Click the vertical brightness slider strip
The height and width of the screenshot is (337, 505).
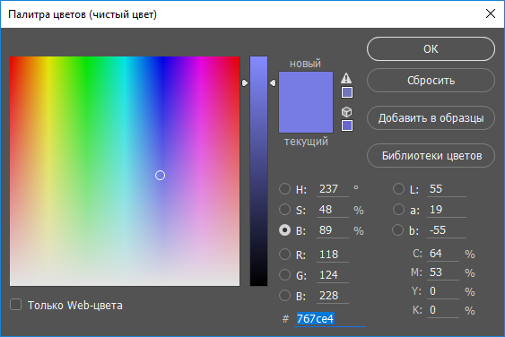tap(259, 171)
